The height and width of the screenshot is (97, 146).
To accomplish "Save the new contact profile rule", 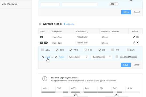I will click(126, 65).
